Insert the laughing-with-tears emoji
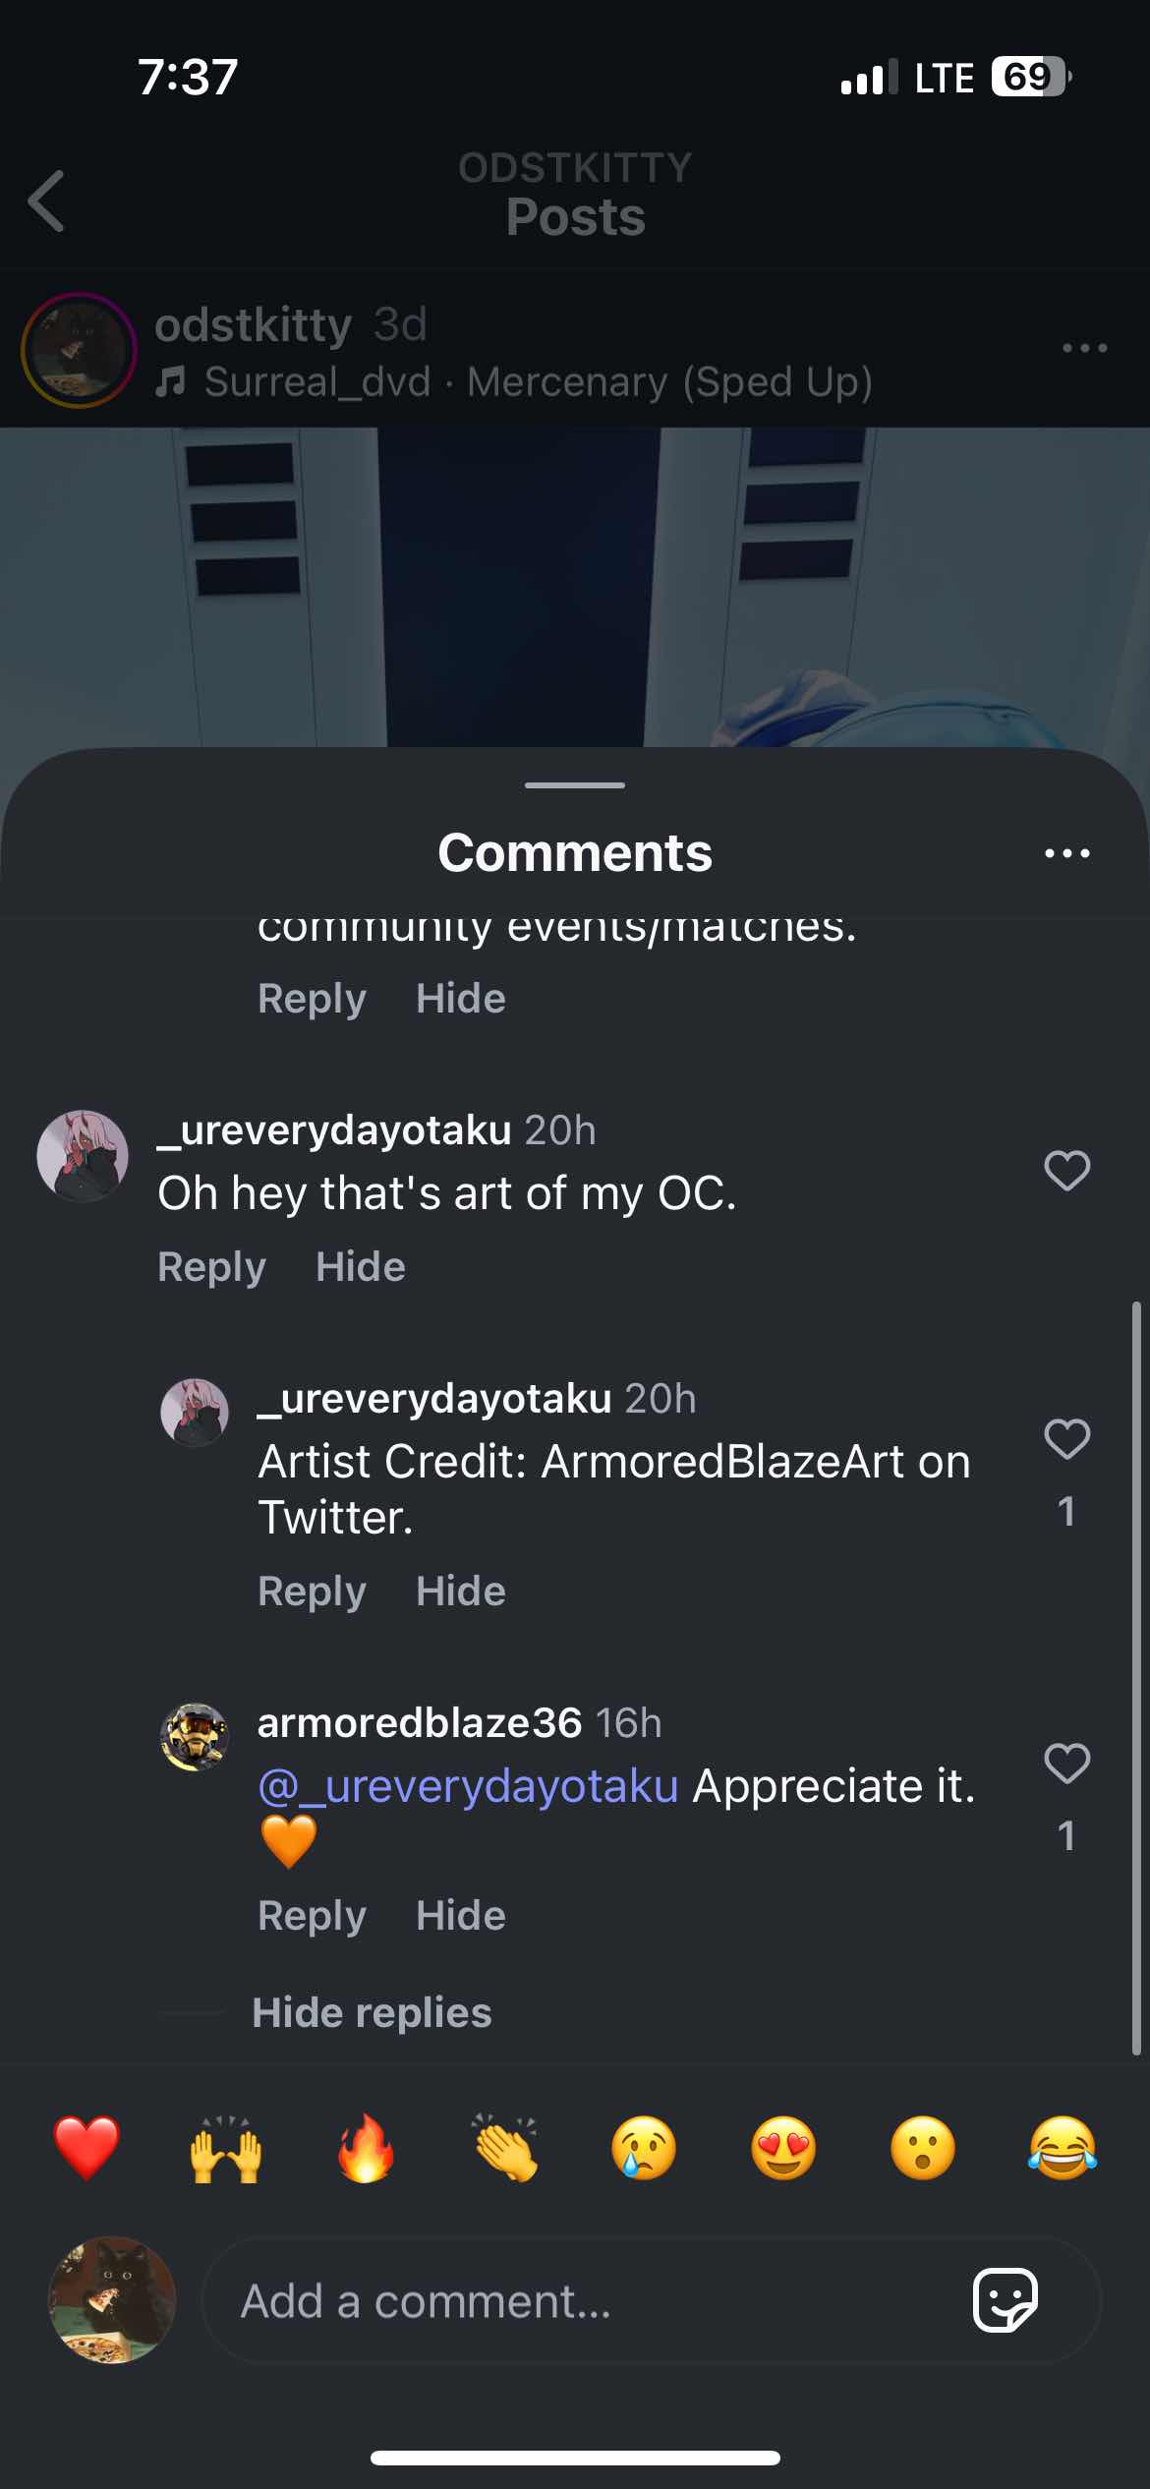This screenshot has width=1150, height=2489. point(1063,2149)
